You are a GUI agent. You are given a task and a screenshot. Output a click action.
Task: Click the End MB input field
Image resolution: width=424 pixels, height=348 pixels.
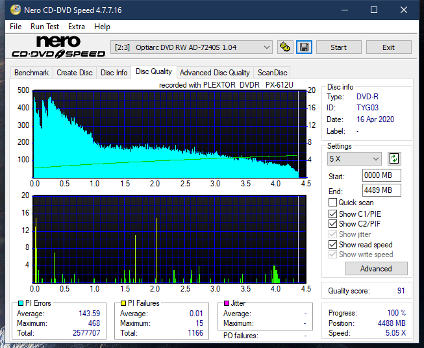tap(381, 190)
